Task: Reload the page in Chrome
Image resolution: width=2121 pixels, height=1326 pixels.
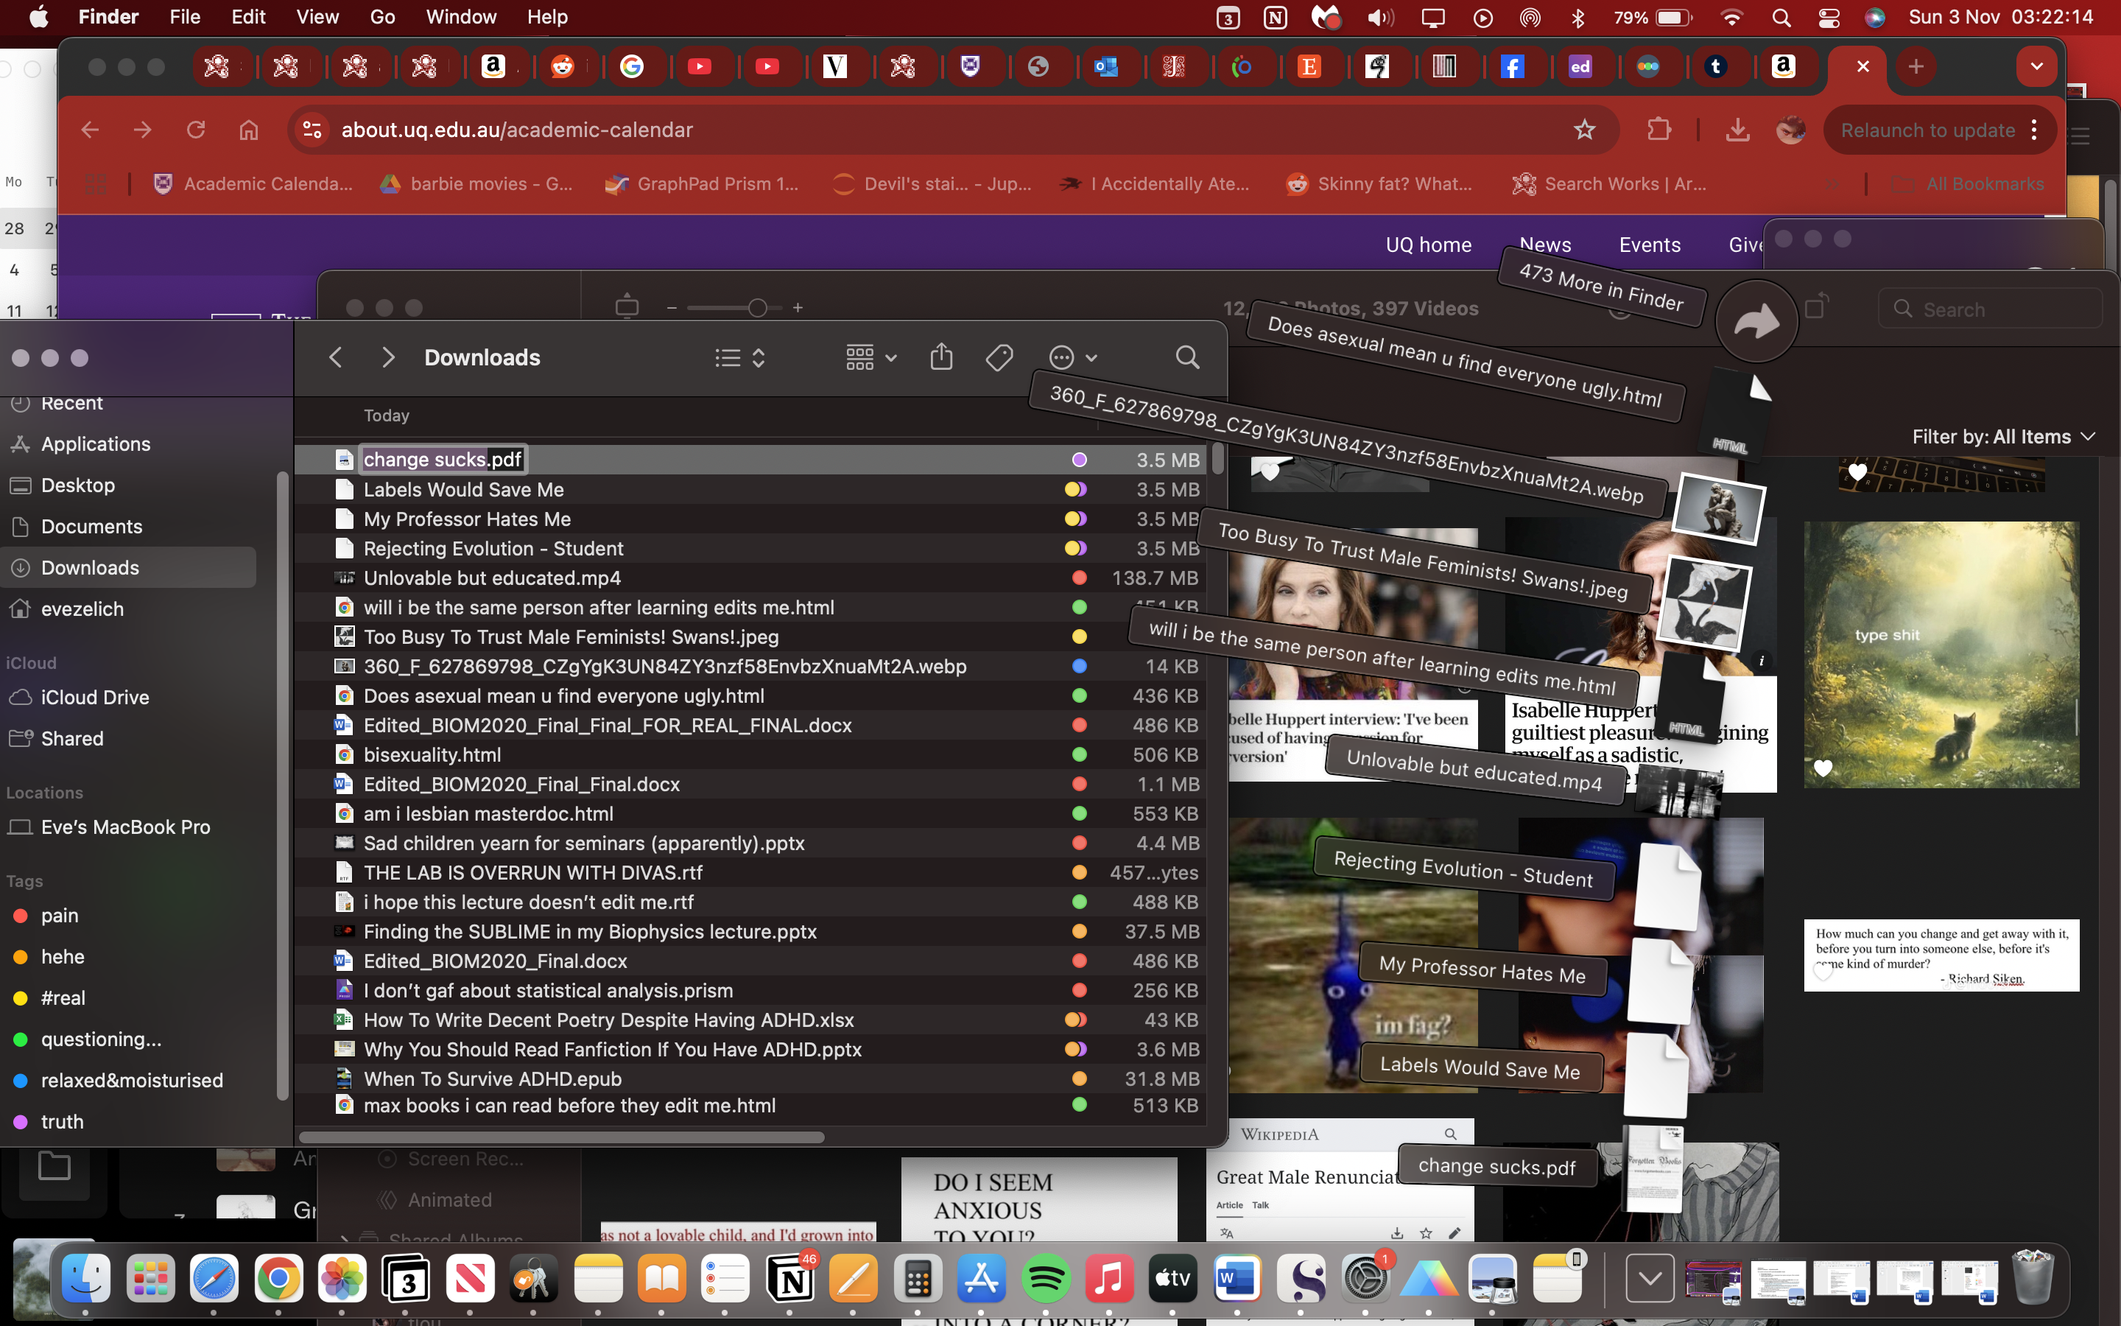Action: (x=195, y=130)
